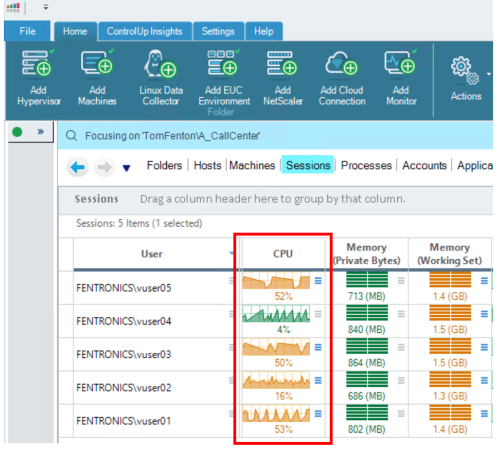Click the 864 (MB) private bytes value
Viewport: 498px width, 449px height.
pos(367,362)
